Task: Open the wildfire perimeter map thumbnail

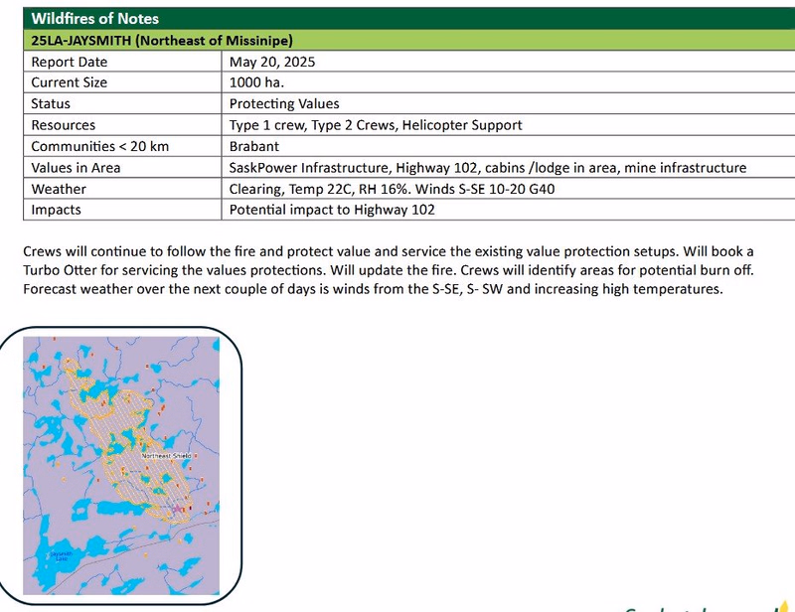Action: 121,466
